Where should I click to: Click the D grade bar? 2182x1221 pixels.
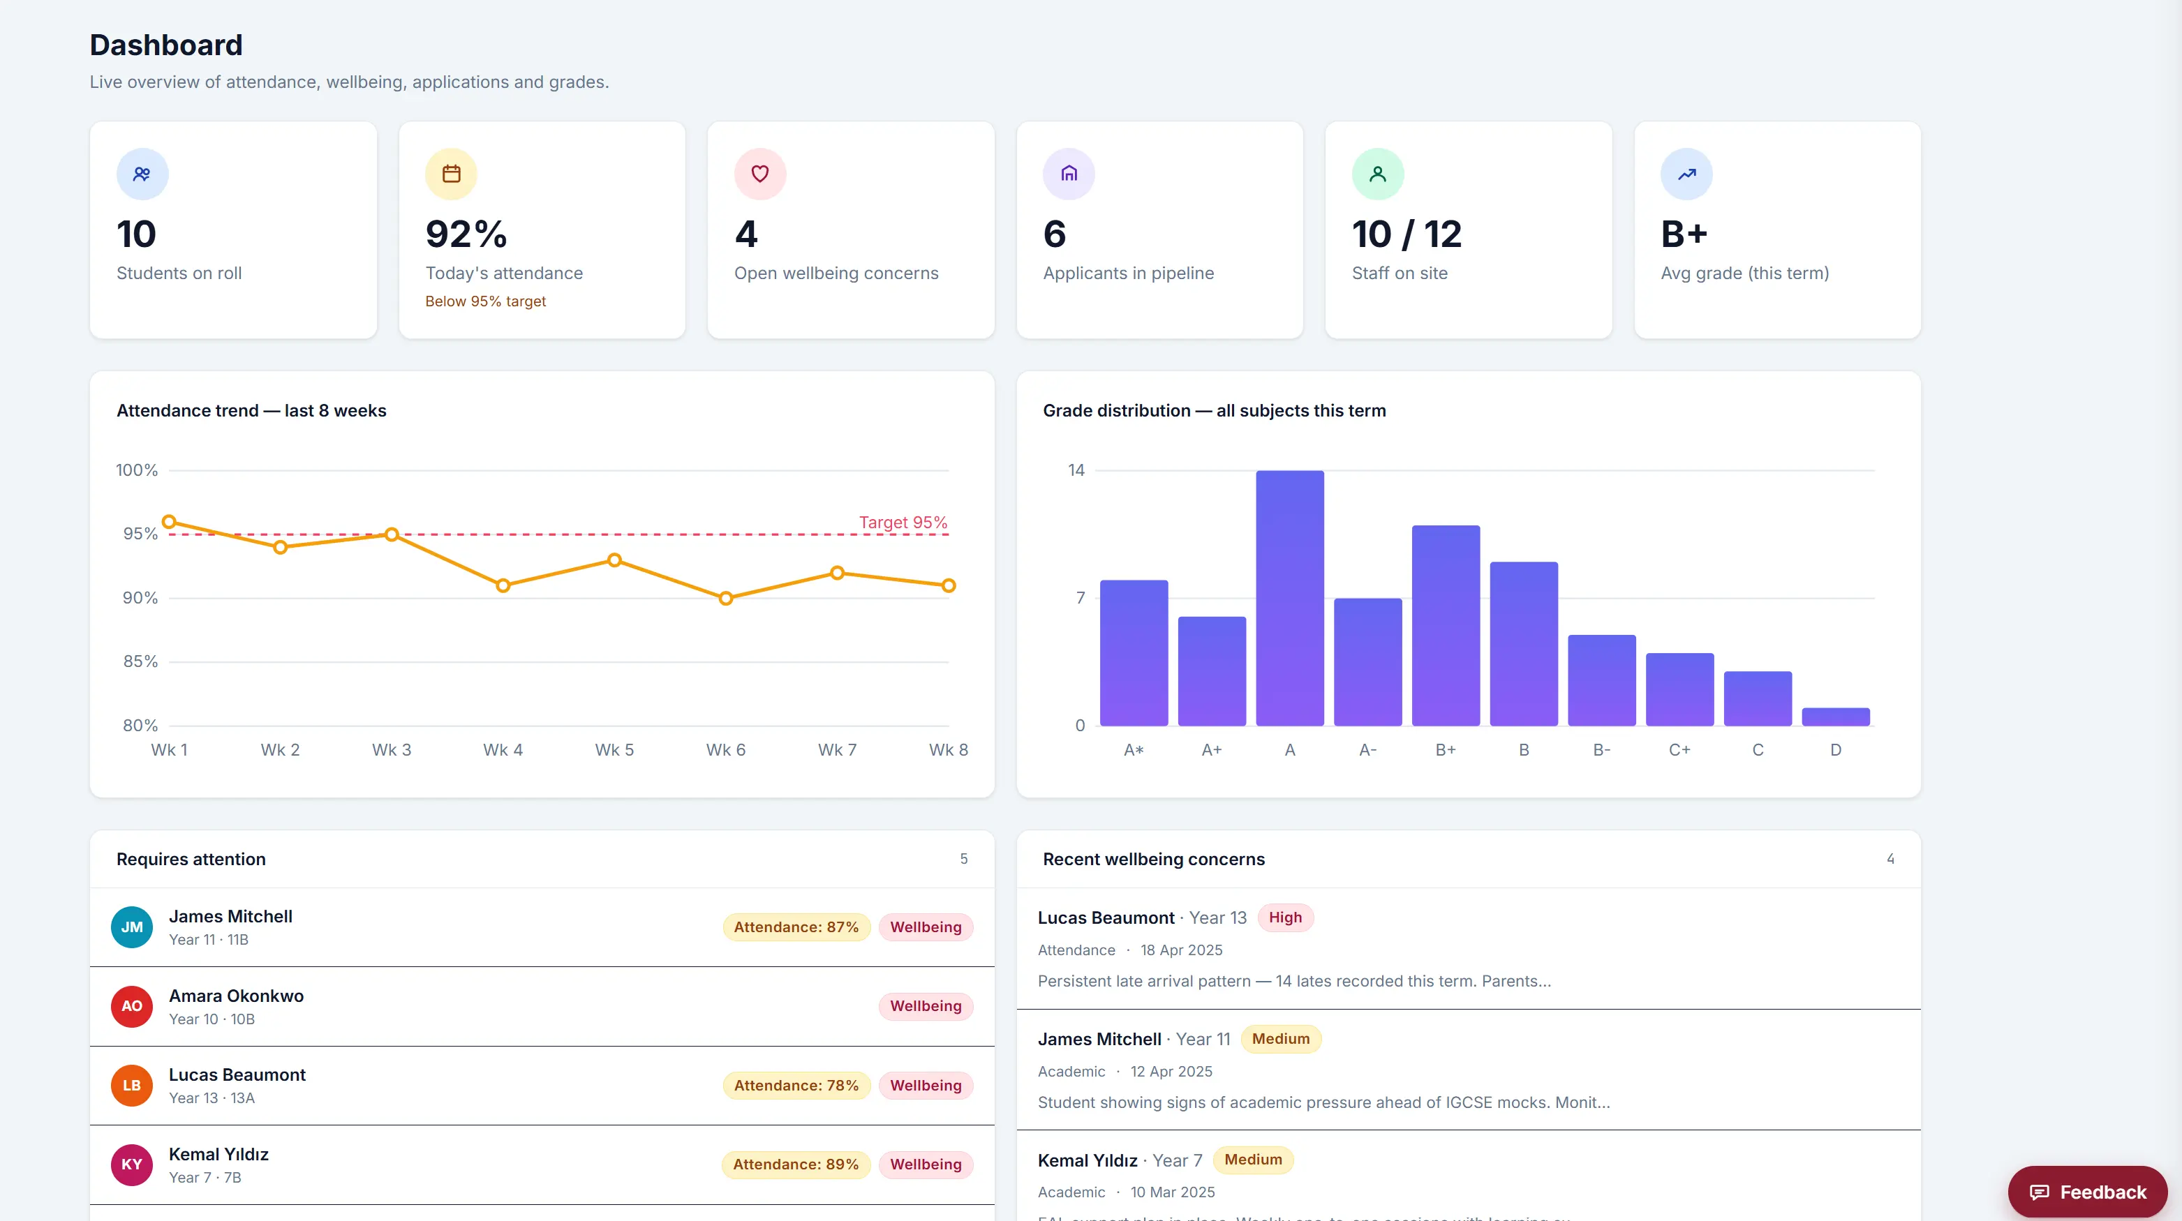1836,717
